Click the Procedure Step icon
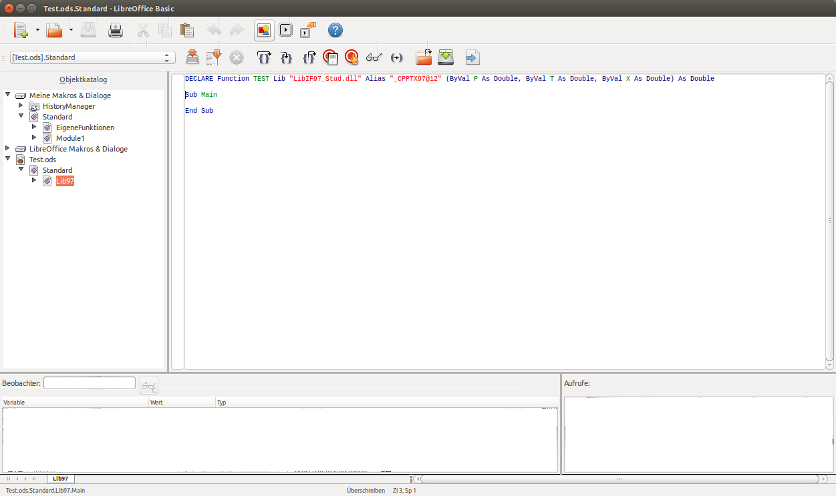This screenshot has height=496, width=836. pyautogui.click(x=264, y=57)
